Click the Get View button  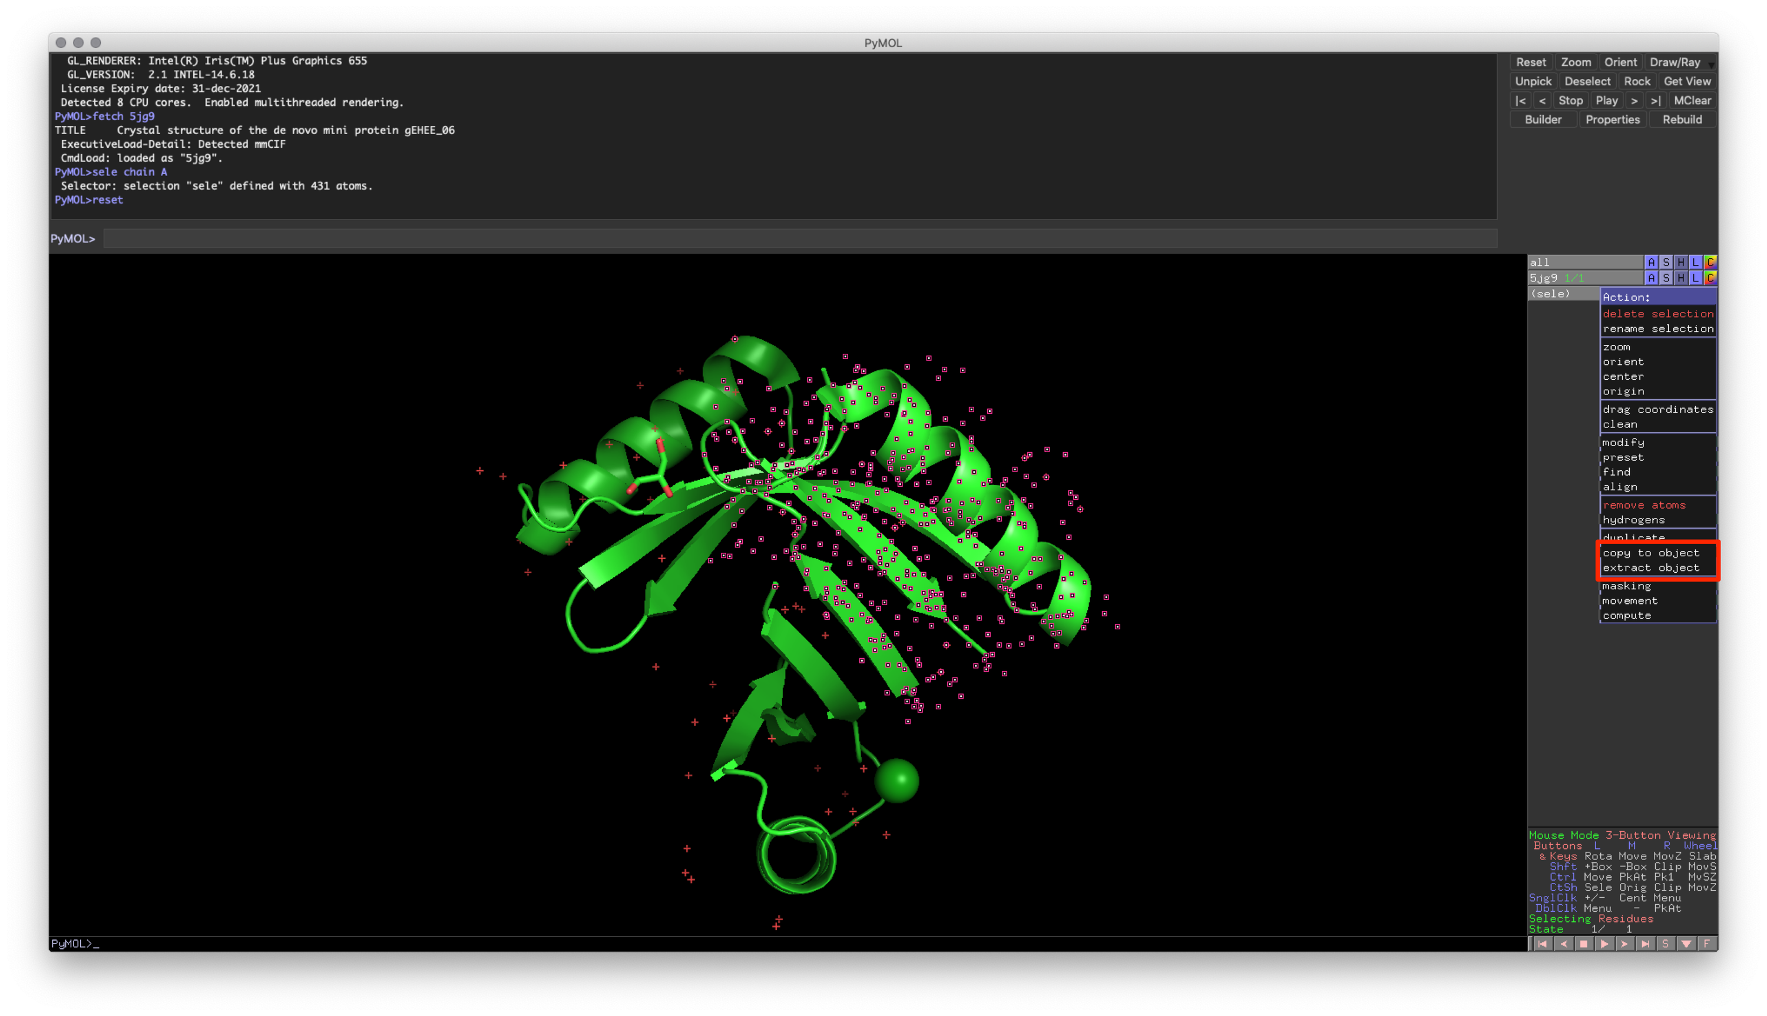pyautogui.click(x=1687, y=81)
